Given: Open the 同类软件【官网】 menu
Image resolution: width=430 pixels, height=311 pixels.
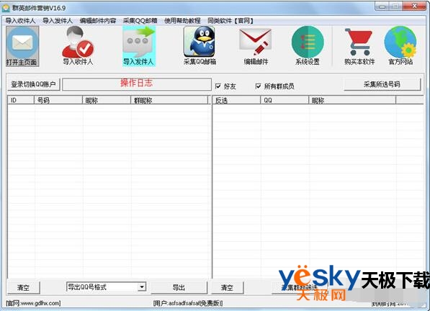Looking at the screenshot, I should coord(230,21).
